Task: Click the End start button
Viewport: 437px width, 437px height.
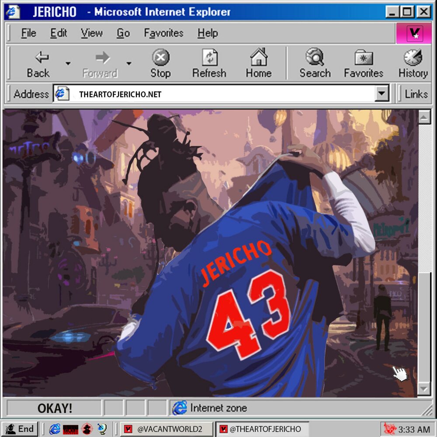Action: pos(20,429)
